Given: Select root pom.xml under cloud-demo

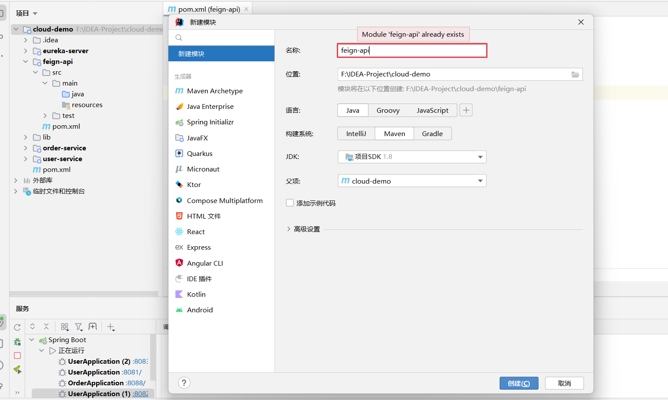Looking at the screenshot, I should [x=52, y=169].
